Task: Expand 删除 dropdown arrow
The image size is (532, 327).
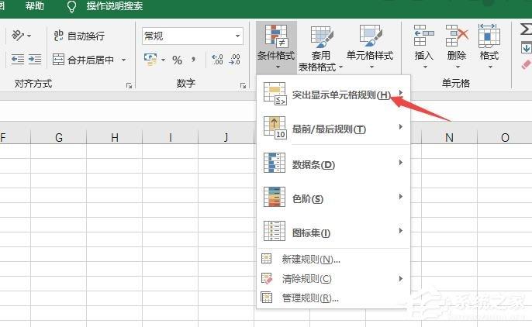Action: pos(458,67)
